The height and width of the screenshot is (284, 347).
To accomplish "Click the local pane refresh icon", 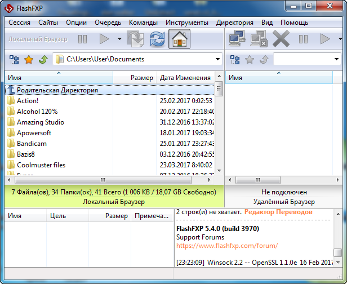I will 158,39.
